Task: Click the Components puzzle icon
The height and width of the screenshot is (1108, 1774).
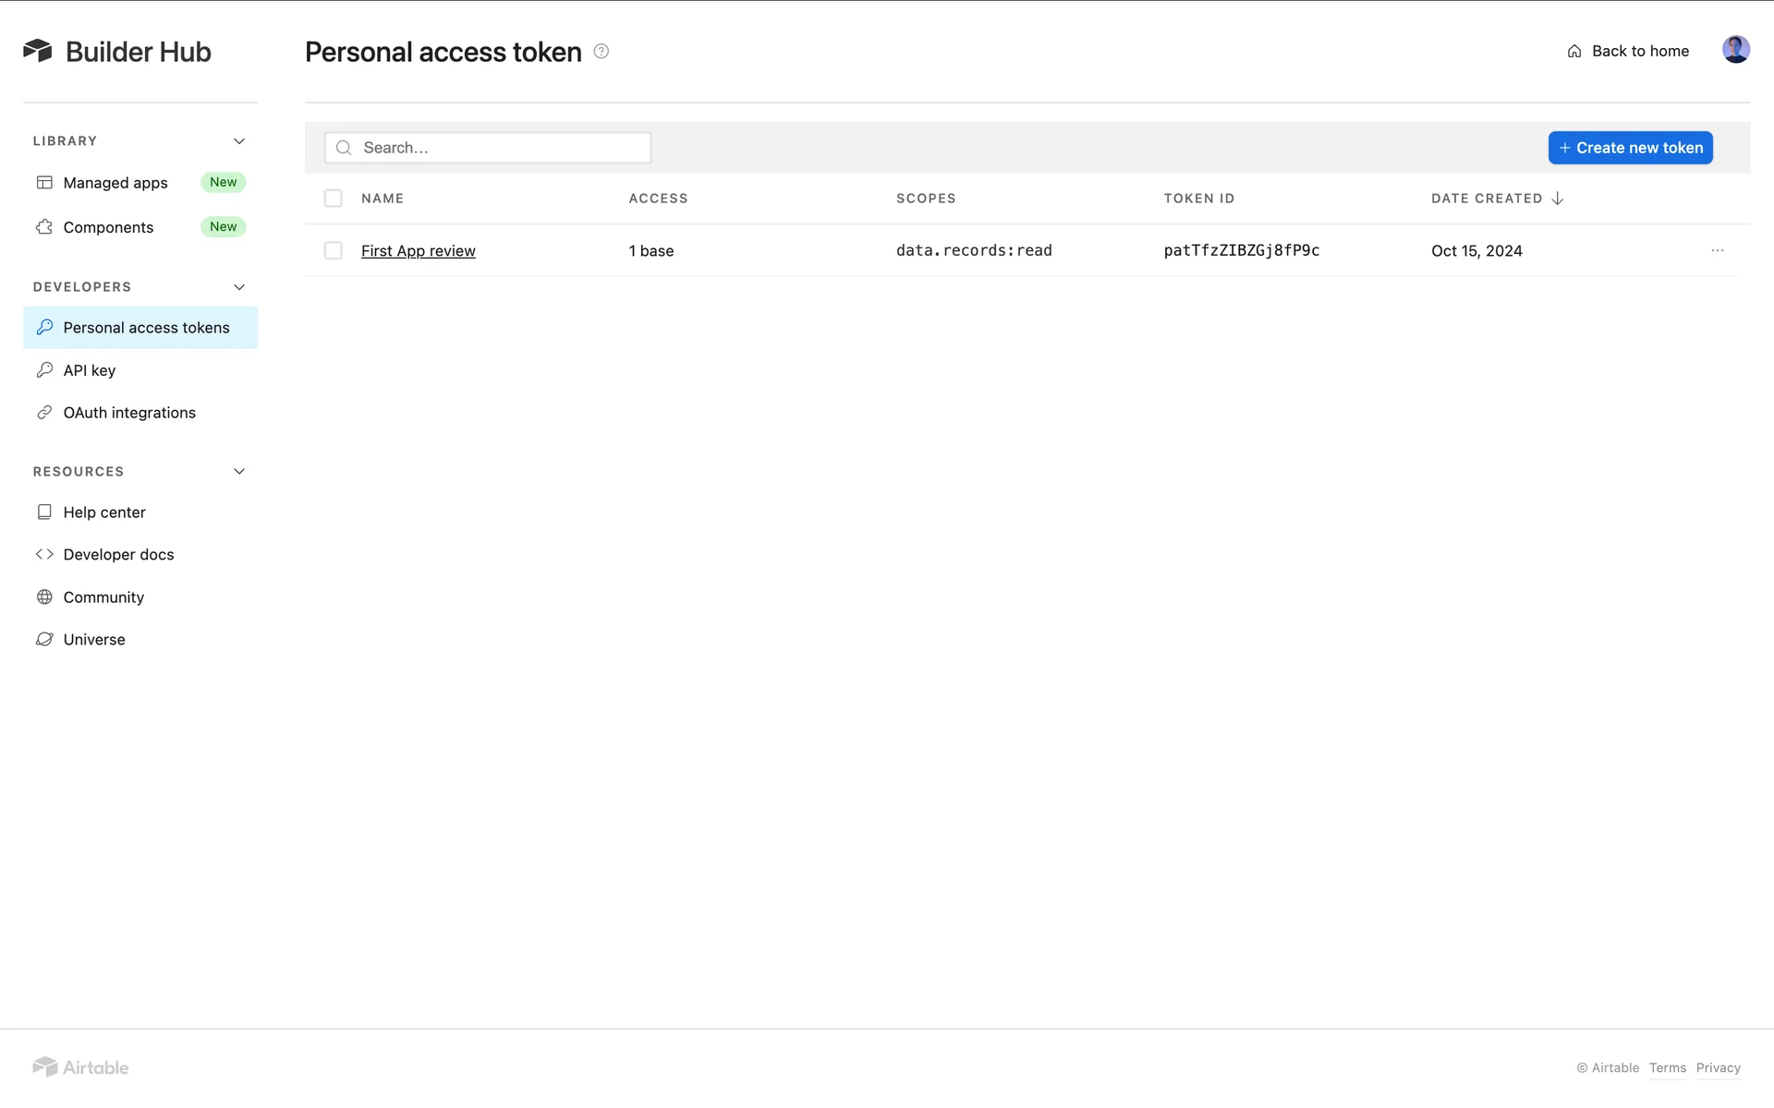Action: (x=44, y=227)
